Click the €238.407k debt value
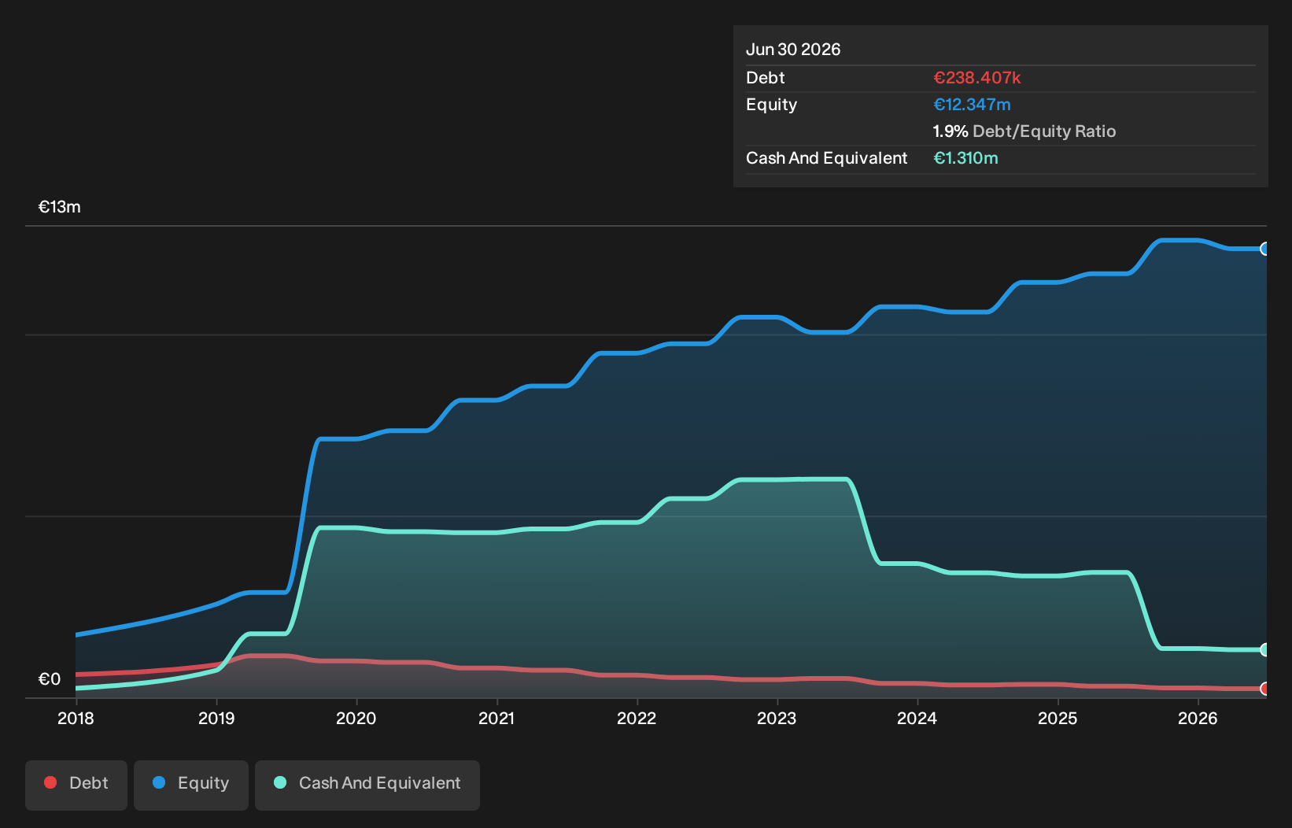This screenshot has width=1292, height=828. pyautogui.click(x=977, y=78)
